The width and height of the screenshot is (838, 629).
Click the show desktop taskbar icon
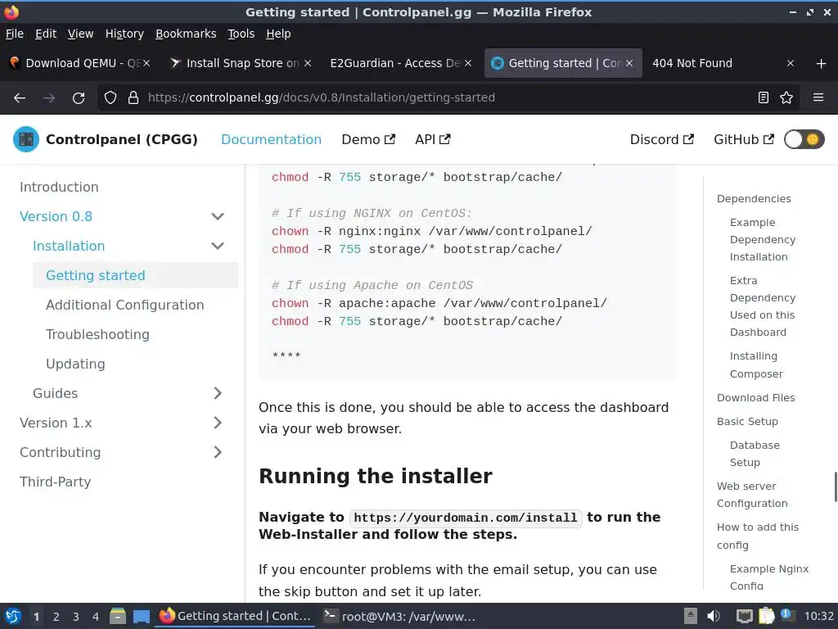pyautogui.click(x=141, y=617)
